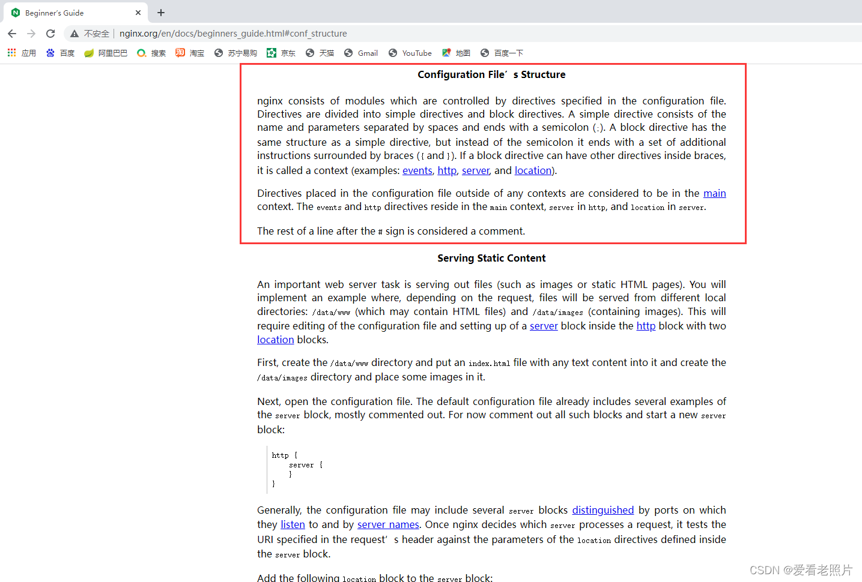The width and height of the screenshot is (862, 582).
Task: Select the Beginner's Guide browser tab
Action: pyautogui.click(x=77, y=13)
